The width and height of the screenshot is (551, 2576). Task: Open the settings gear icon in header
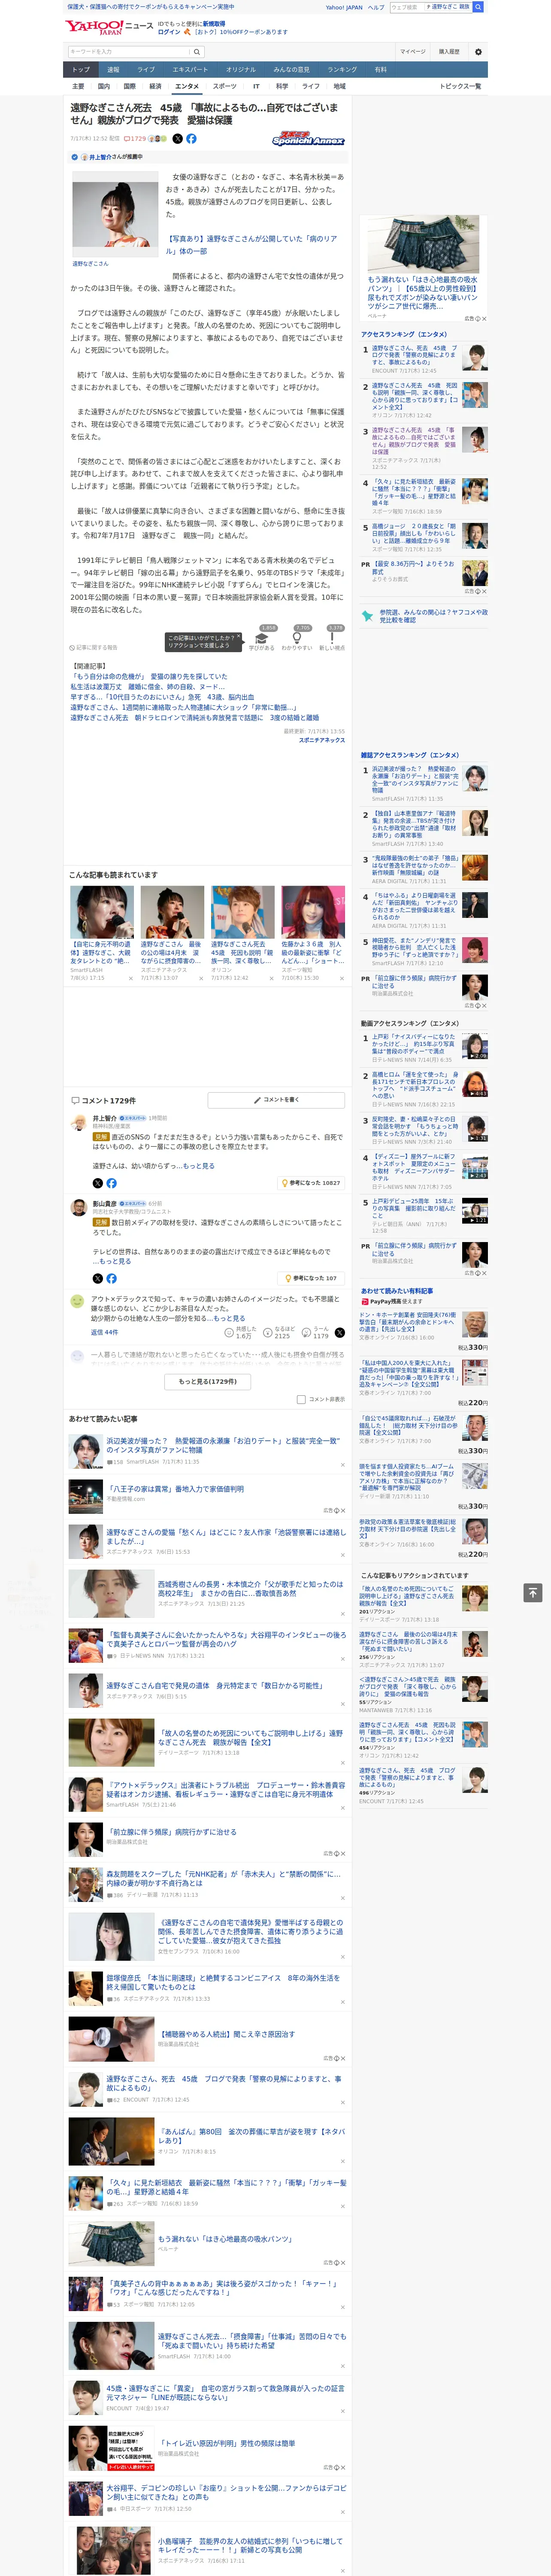(x=478, y=51)
